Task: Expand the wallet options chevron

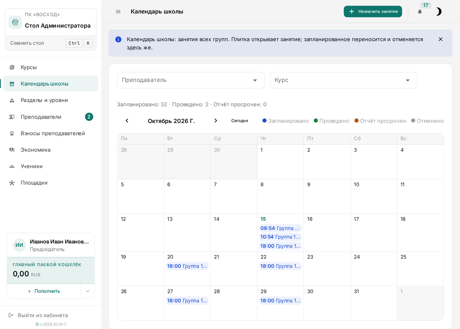Action: [x=88, y=291]
